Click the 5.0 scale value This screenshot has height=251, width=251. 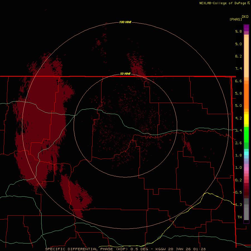238,106
